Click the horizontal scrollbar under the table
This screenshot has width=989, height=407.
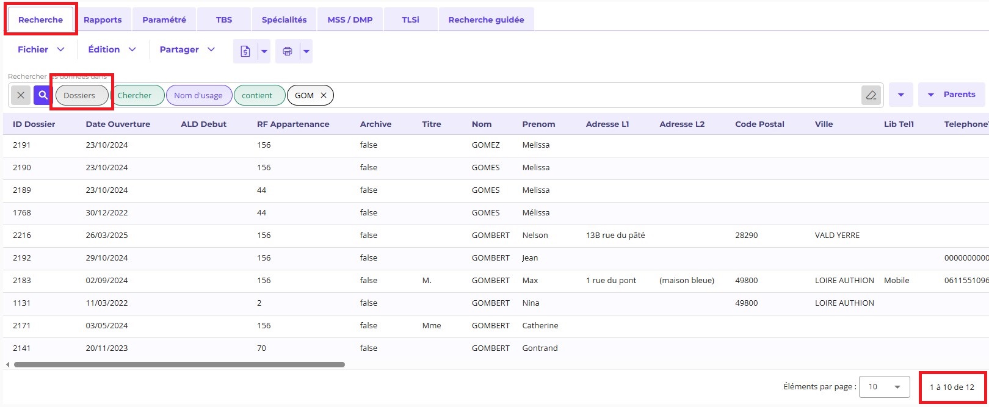point(179,365)
